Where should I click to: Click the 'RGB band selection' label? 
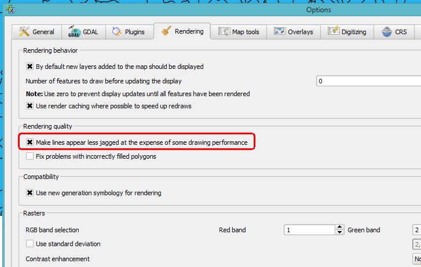(52, 230)
